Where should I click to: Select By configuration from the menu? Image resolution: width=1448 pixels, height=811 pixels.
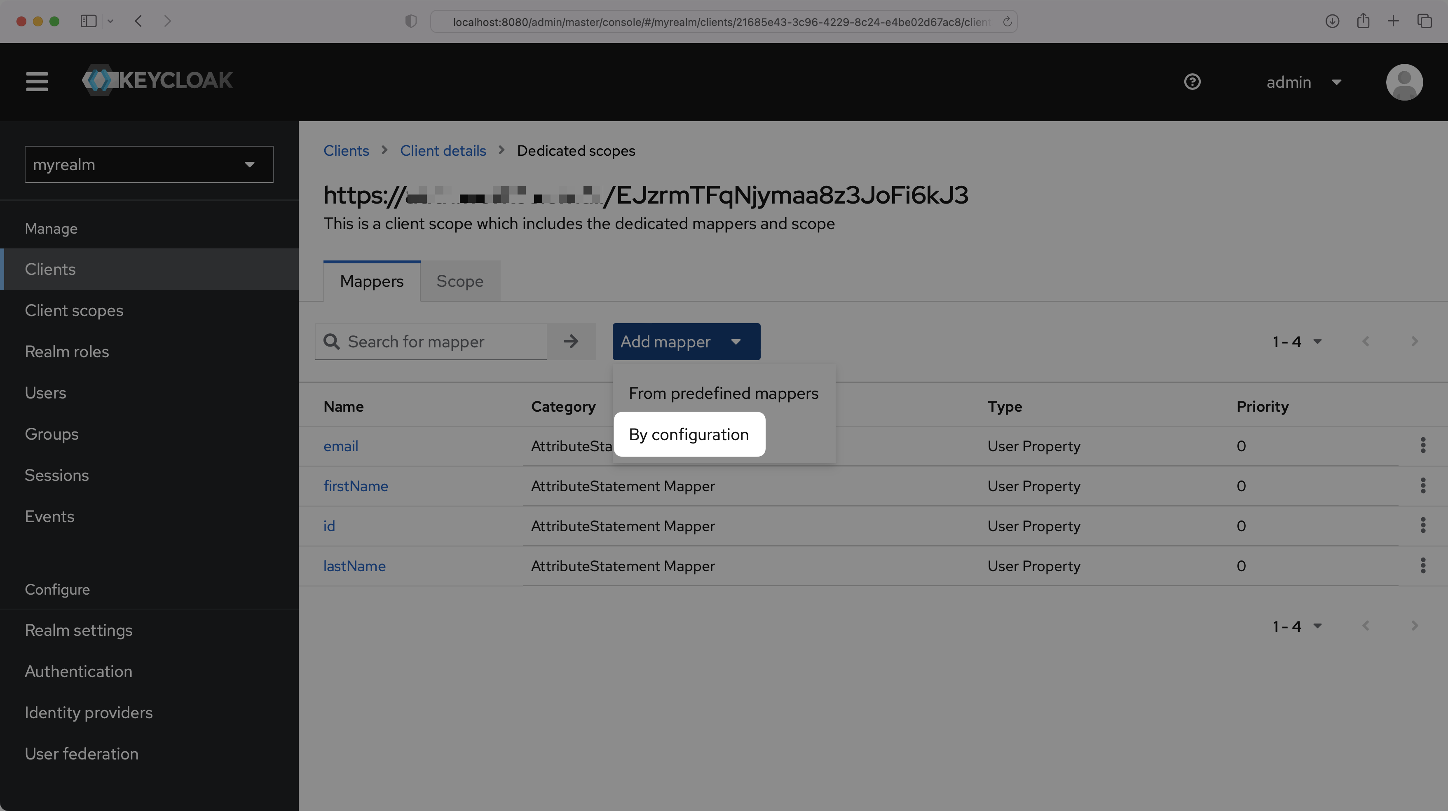point(689,434)
